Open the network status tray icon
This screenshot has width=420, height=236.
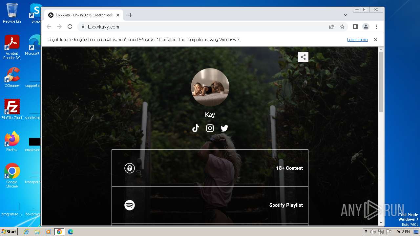pos(381,232)
